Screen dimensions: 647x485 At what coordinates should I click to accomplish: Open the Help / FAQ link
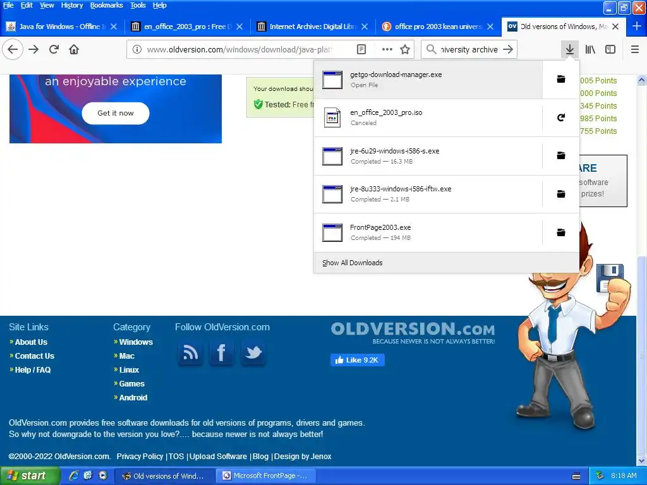[33, 370]
